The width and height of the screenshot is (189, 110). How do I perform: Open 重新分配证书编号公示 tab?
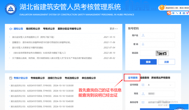point(69,29)
